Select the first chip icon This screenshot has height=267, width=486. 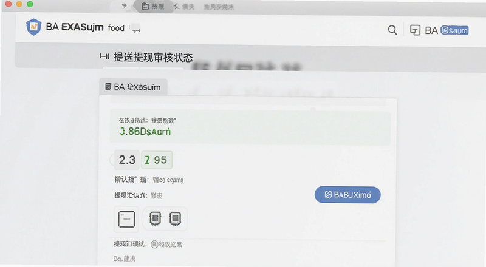pyautogui.click(x=155, y=218)
